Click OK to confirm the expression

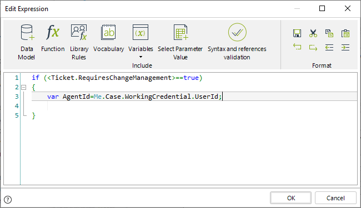click(291, 198)
